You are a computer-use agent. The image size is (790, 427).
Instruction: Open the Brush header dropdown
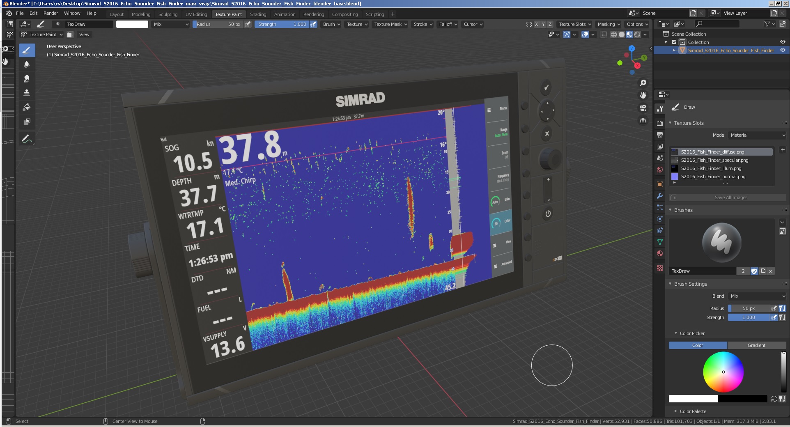(x=331, y=24)
